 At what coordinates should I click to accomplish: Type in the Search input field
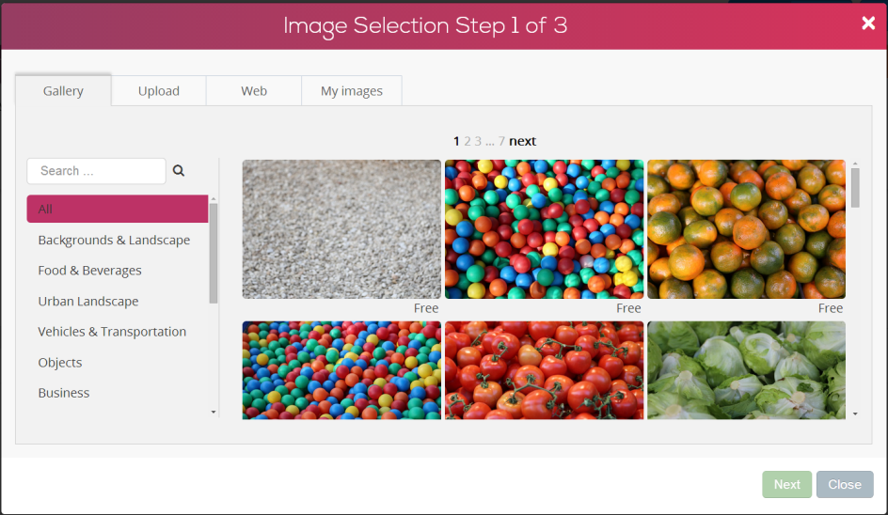96,171
